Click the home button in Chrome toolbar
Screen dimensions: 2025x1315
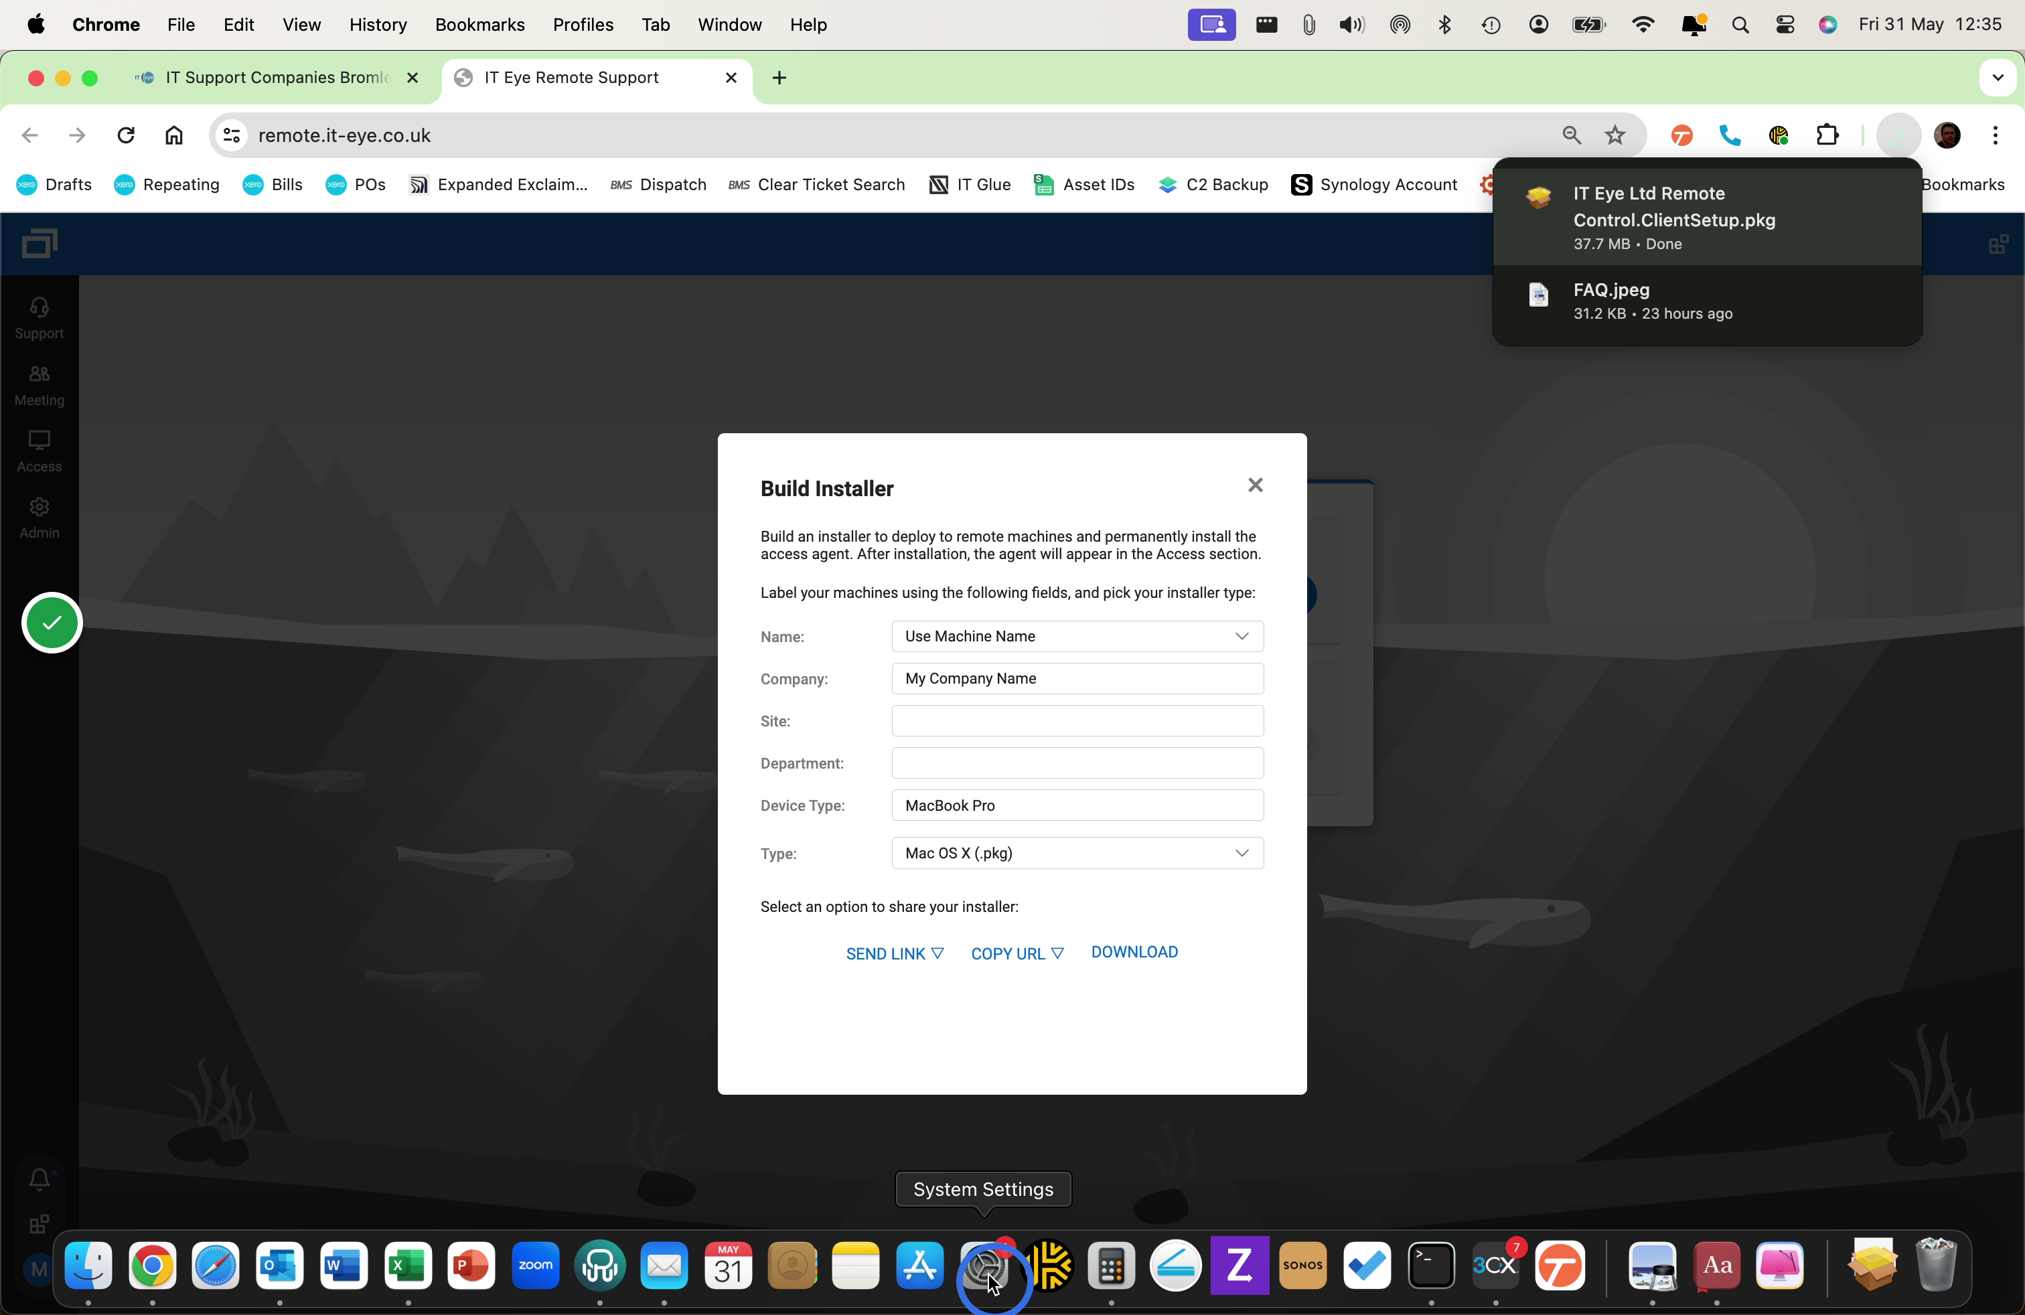point(173,135)
